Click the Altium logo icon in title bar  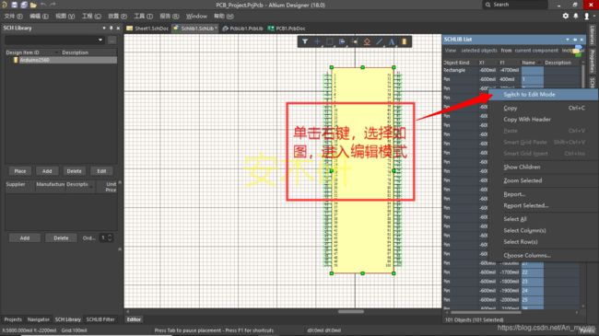[5, 5]
